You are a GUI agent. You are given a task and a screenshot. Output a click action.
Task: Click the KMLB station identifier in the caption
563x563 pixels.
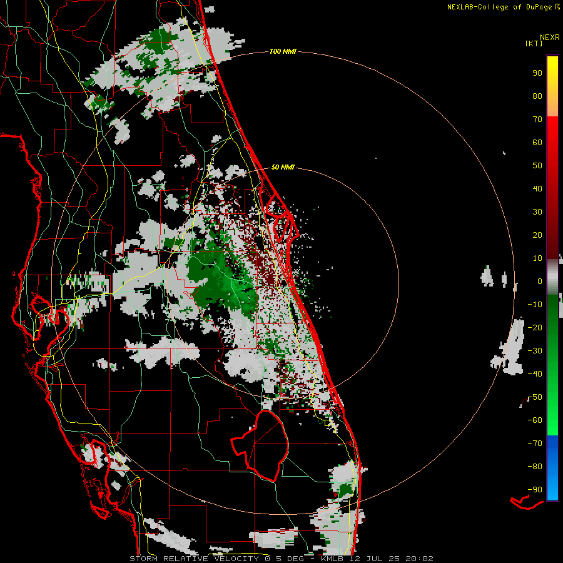332,559
